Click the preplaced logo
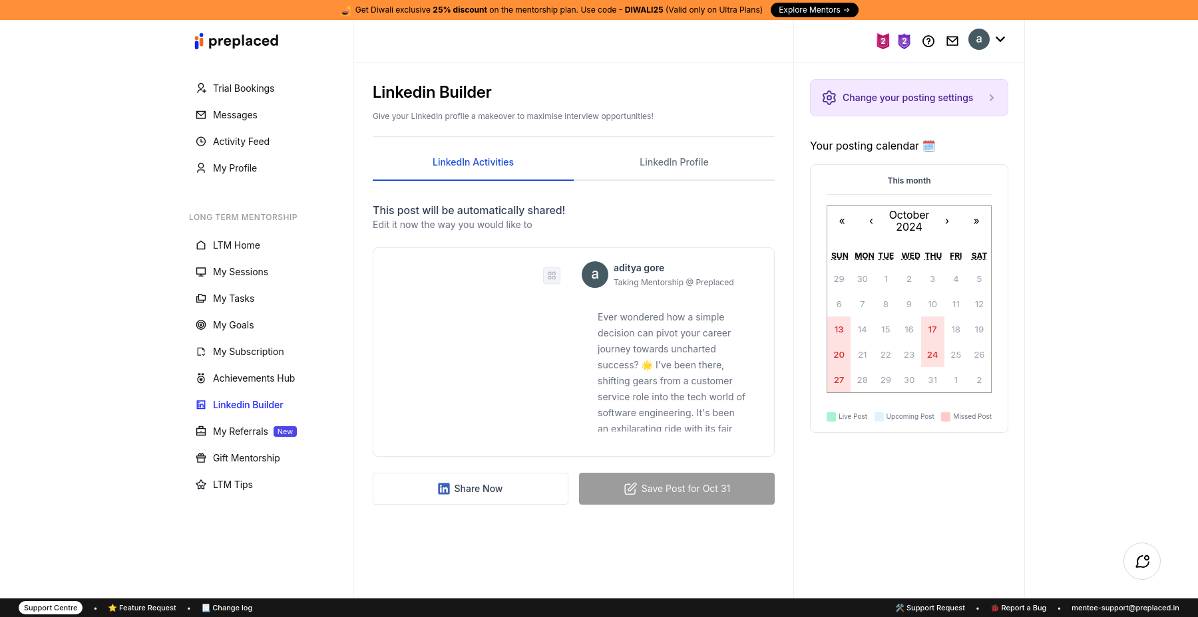Image resolution: width=1198 pixels, height=617 pixels. (x=236, y=41)
